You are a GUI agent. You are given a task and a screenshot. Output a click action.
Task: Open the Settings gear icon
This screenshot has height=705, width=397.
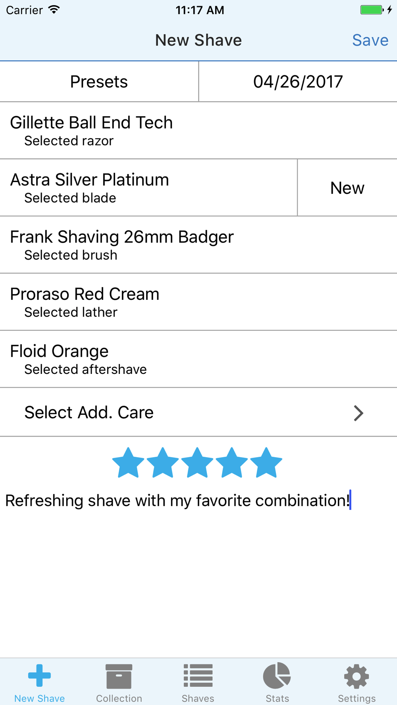357,676
